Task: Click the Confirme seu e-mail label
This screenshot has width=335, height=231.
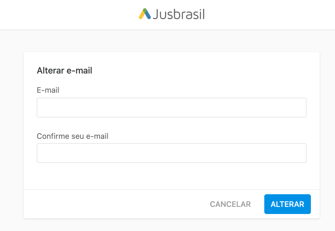Action: [73, 136]
